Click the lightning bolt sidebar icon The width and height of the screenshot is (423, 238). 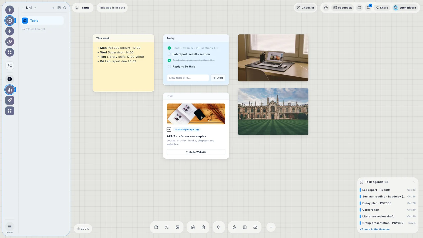[x=10, y=31]
